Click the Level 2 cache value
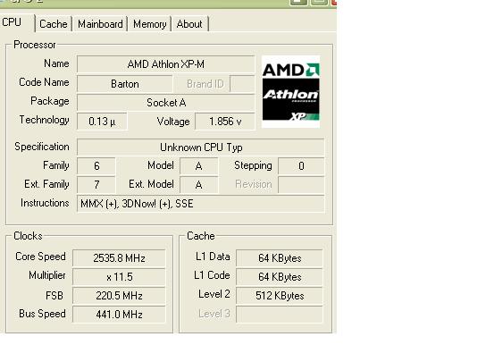486x362 pixels. 280,296
